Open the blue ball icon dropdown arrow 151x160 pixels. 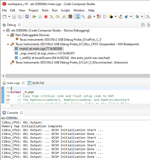click(131, 17)
